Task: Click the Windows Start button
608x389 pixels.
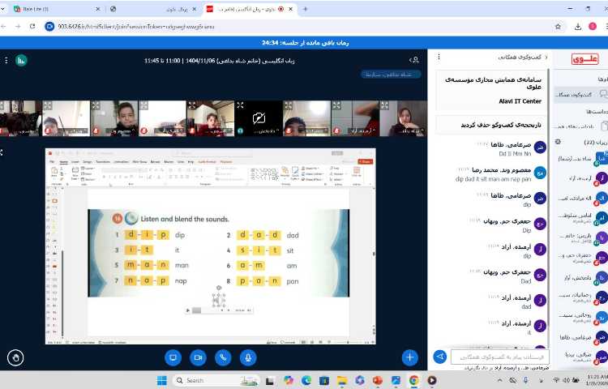Action: click(161, 380)
